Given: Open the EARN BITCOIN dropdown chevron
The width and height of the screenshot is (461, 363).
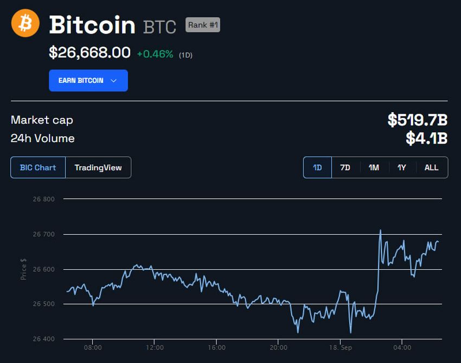Looking at the screenshot, I should pyautogui.click(x=114, y=80).
